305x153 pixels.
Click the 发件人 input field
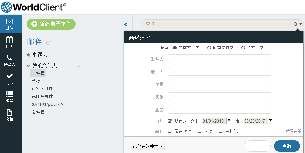coord(219,59)
